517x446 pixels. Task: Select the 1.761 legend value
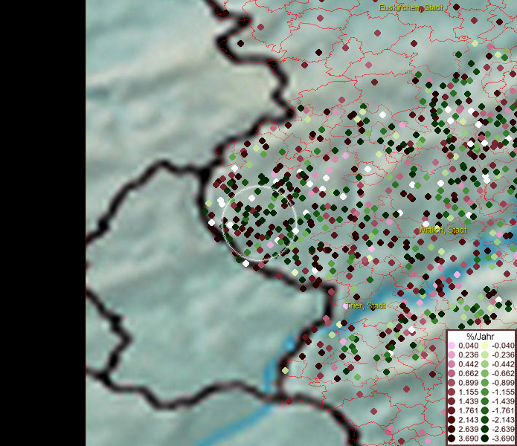[468, 411]
